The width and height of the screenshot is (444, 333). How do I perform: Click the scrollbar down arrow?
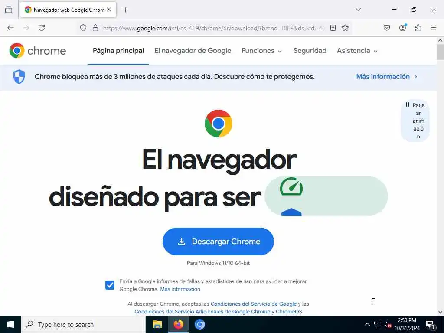coord(440,312)
